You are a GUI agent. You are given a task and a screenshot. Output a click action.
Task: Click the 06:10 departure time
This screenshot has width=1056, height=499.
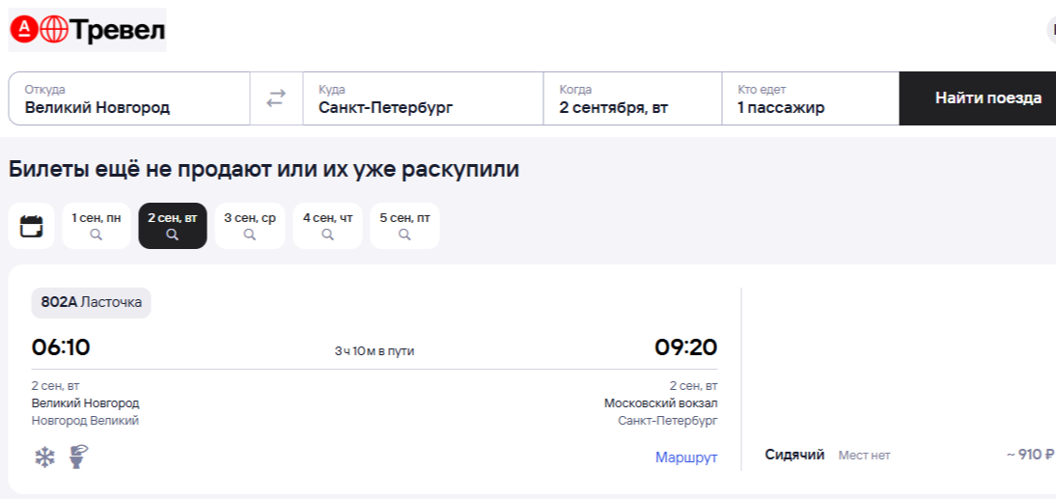click(x=61, y=347)
